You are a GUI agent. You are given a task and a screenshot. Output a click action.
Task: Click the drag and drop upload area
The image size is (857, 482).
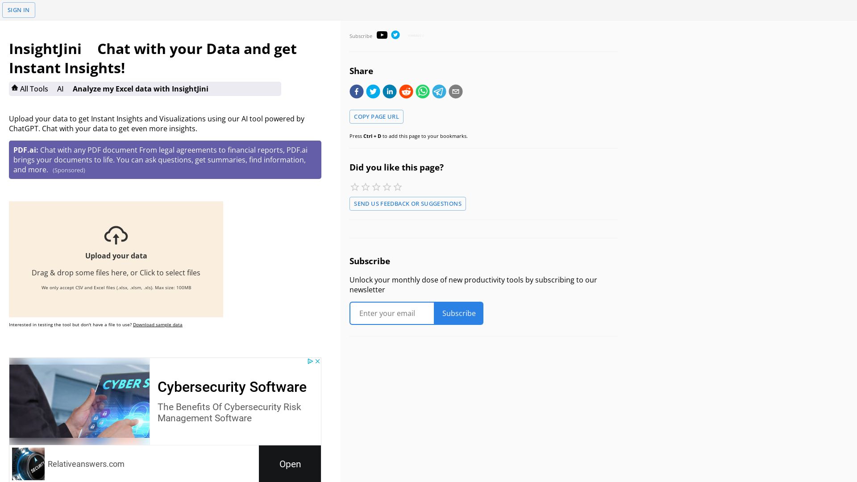[116, 259]
